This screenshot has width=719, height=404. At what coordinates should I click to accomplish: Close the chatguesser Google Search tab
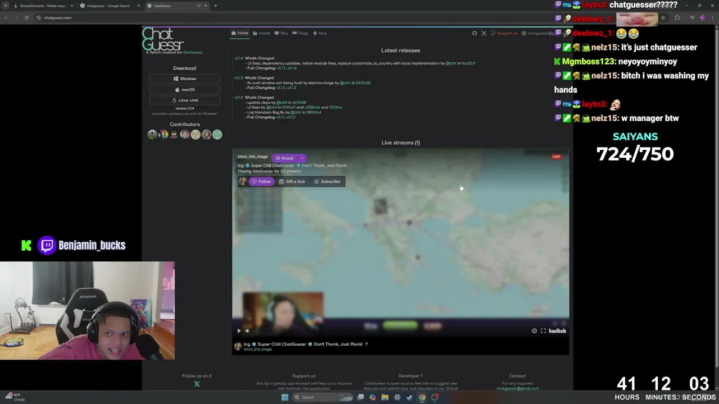(139, 6)
